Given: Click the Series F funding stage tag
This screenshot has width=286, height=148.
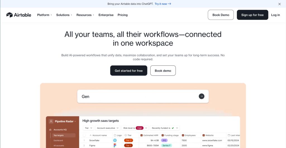Looking at the screenshot, I should point(166,145).
